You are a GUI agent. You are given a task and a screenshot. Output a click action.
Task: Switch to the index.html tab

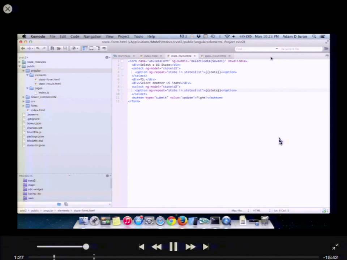click(x=151, y=56)
